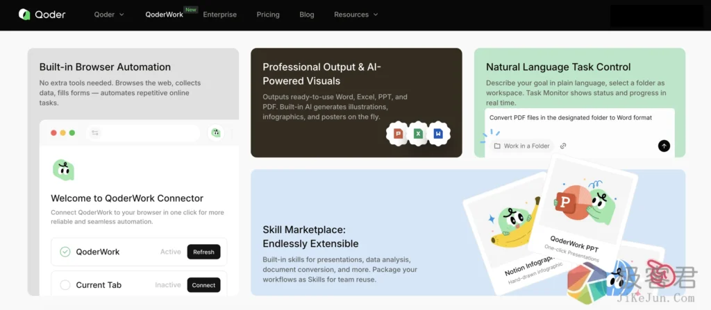Viewport: 711px width, 310px height.
Task: Click the QoderWork extension icon in the mock browser toolbar
Action: pos(217,132)
